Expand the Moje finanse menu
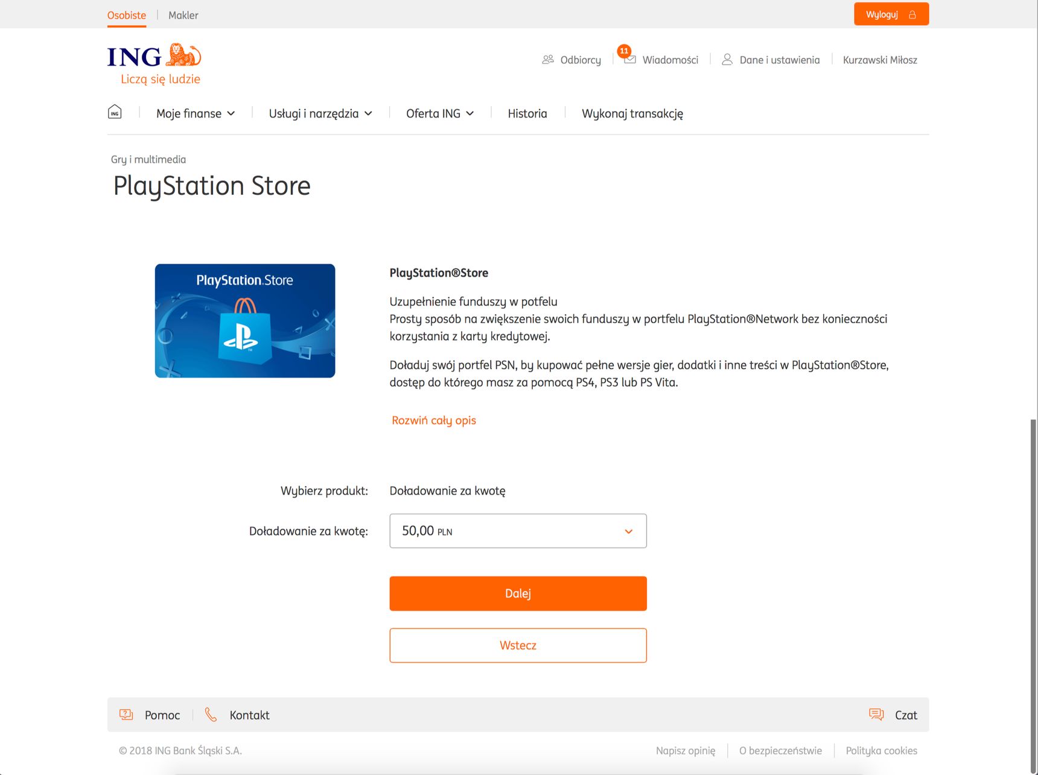The width and height of the screenshot is (1038, 775). (196, 113)
